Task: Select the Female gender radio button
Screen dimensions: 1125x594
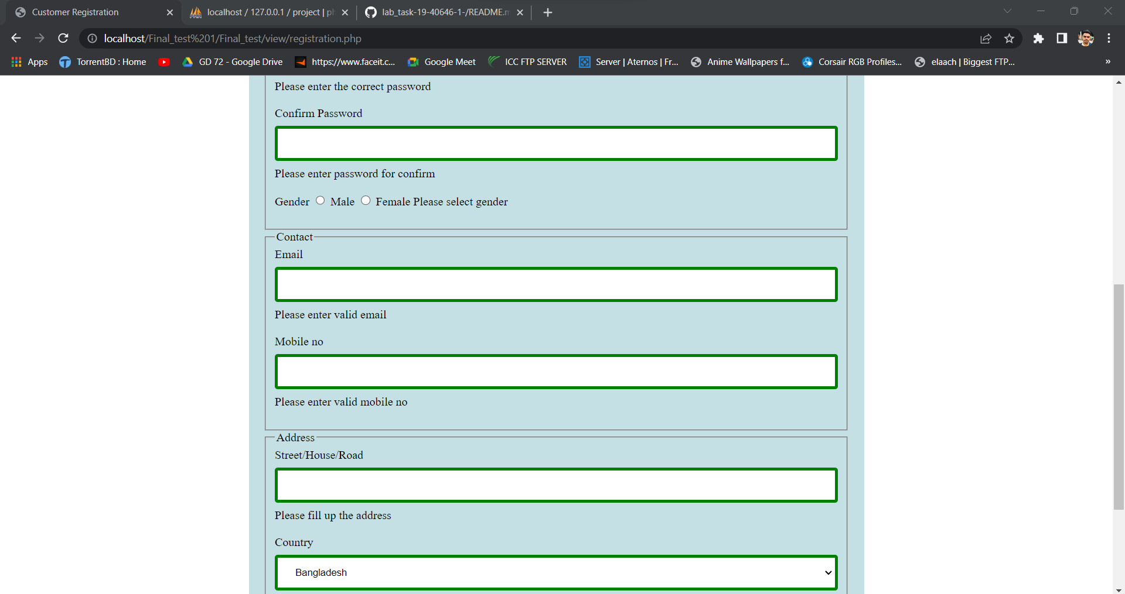Action: 366,200
